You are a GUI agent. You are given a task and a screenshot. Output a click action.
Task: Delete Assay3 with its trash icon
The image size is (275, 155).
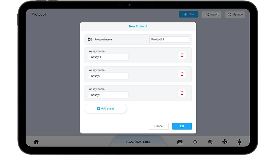[x=182, y=93]
